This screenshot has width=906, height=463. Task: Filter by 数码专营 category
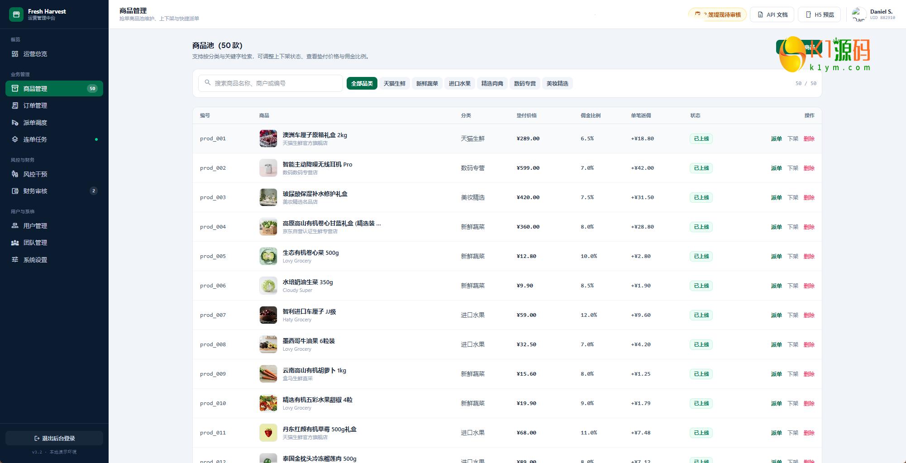(x=525, y=83)
